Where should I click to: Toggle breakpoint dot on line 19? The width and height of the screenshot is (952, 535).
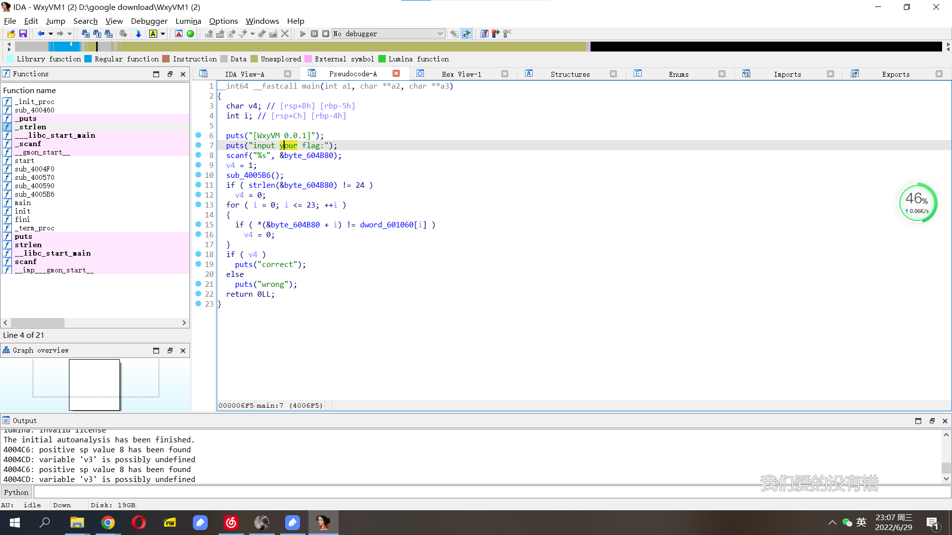[x=198, y=264]
